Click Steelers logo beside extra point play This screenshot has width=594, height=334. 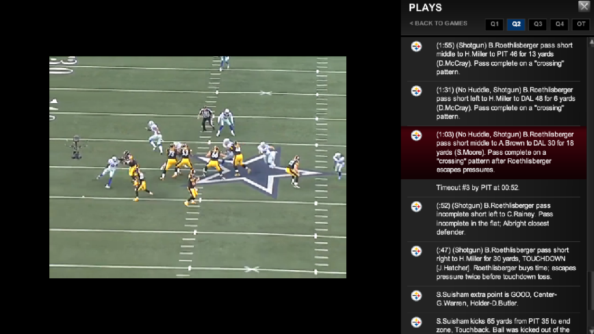416,296
